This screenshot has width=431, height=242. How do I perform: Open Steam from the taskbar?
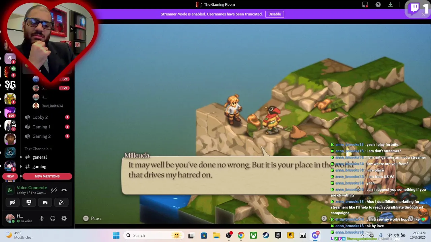click(266, 235)
